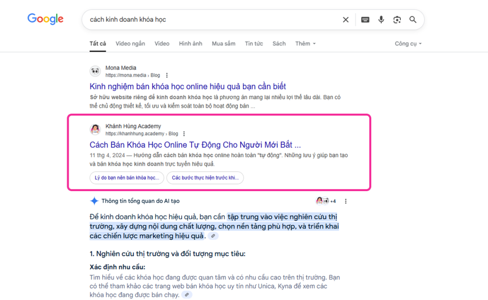Click the highlighted AI summary text
Viewport: 488px width, 300px height.
(214, 226)
